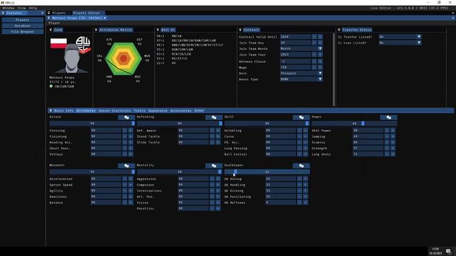Switch to the Accessories tab
Viewport: 456px width, 256px height.
[180, 111]
